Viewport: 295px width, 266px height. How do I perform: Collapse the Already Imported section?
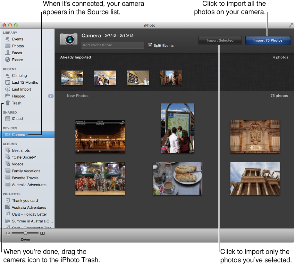coord(75,57)
